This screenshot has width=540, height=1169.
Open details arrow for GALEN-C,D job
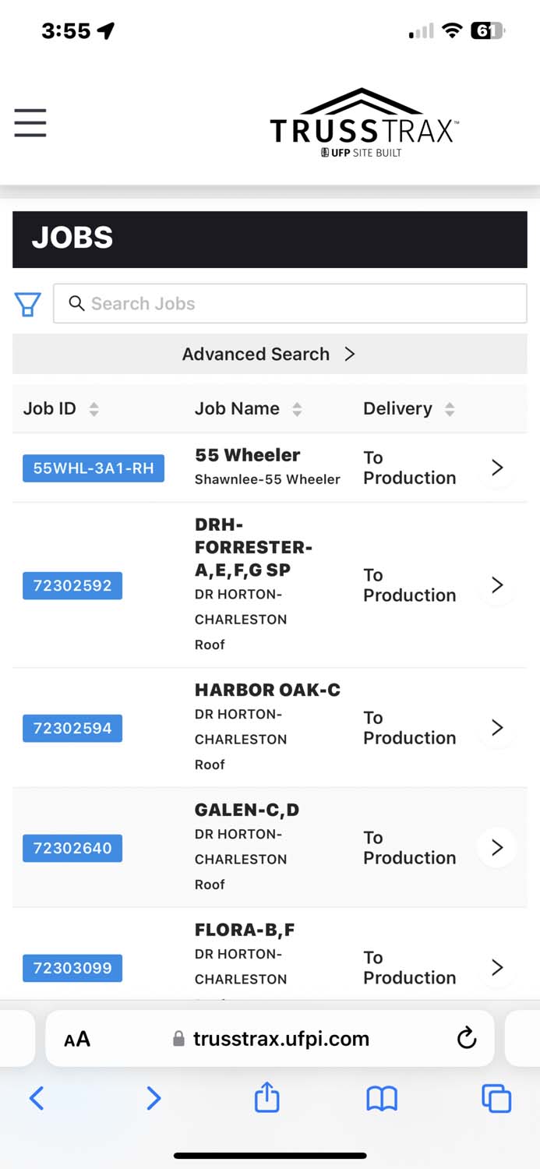coord(497,847)
